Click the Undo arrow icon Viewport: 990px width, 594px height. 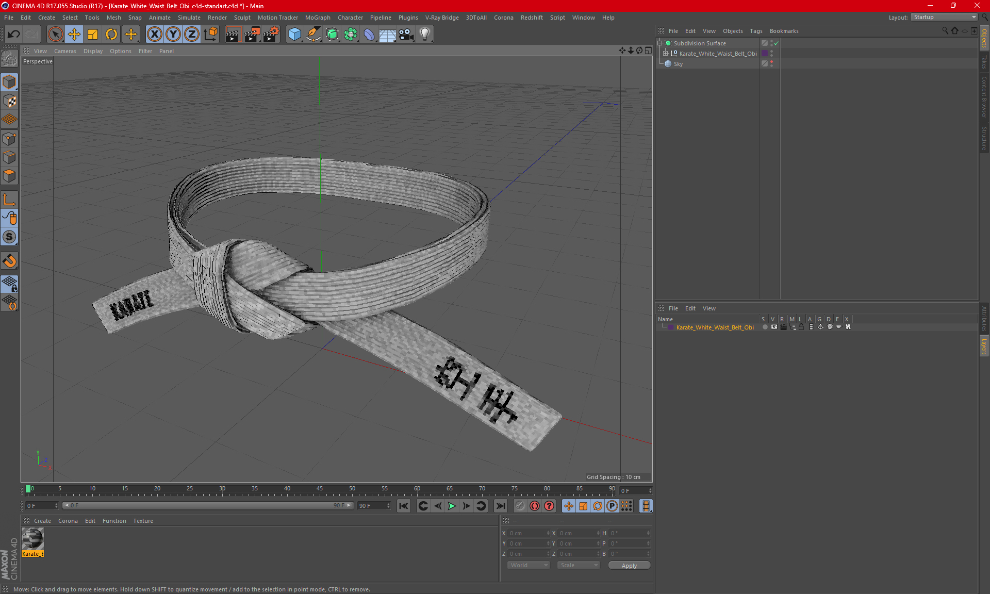pyautogui.click(x=14, y=34)
